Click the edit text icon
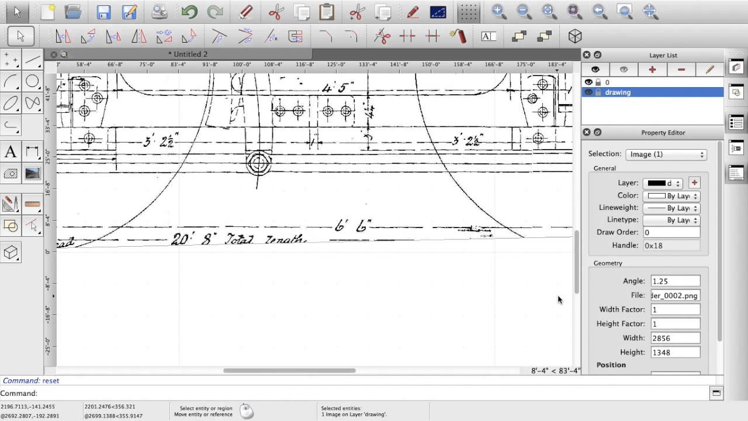748x421 pixels. click(488, 36)
